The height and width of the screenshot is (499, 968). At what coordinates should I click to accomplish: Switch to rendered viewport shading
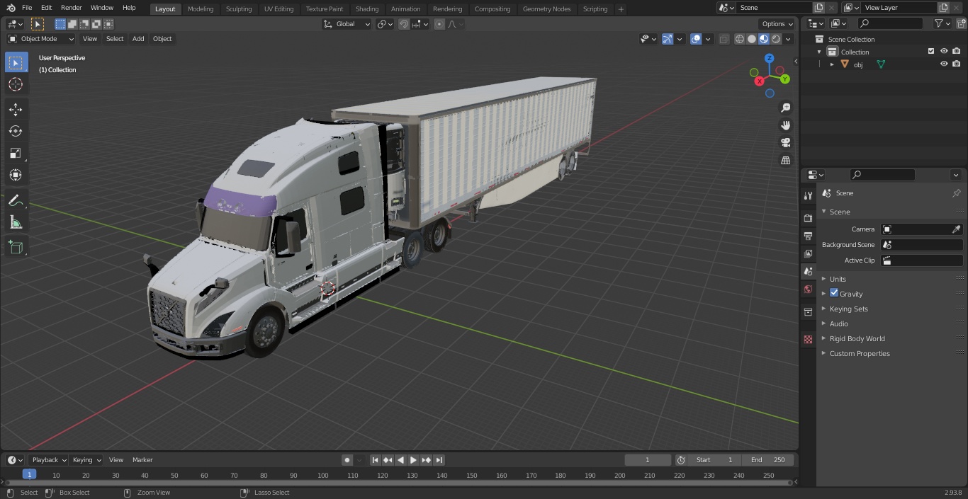click(776, 39)
